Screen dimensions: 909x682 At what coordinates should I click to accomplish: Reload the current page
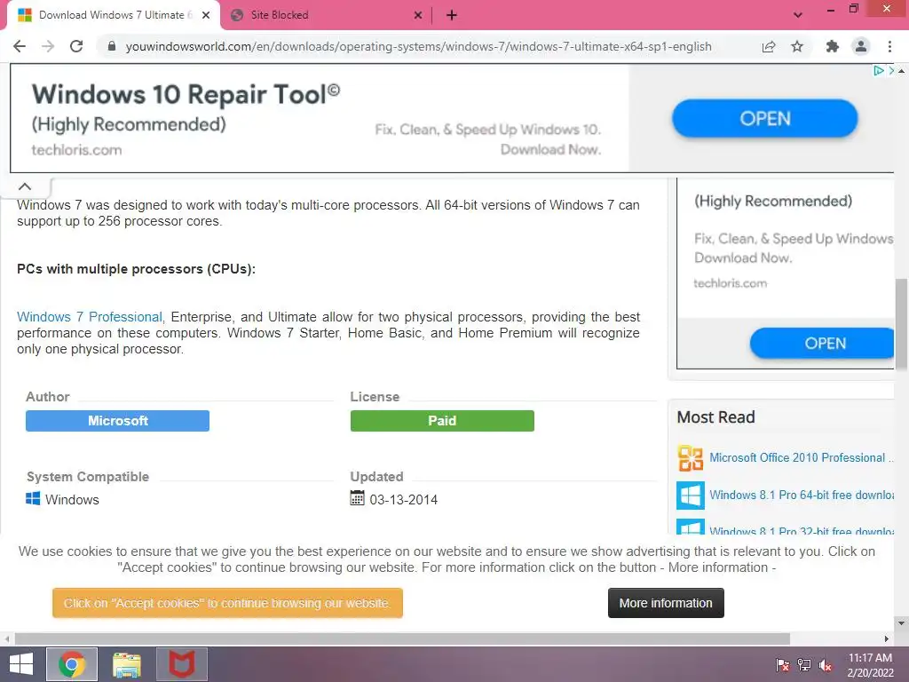tap(76, 46)
